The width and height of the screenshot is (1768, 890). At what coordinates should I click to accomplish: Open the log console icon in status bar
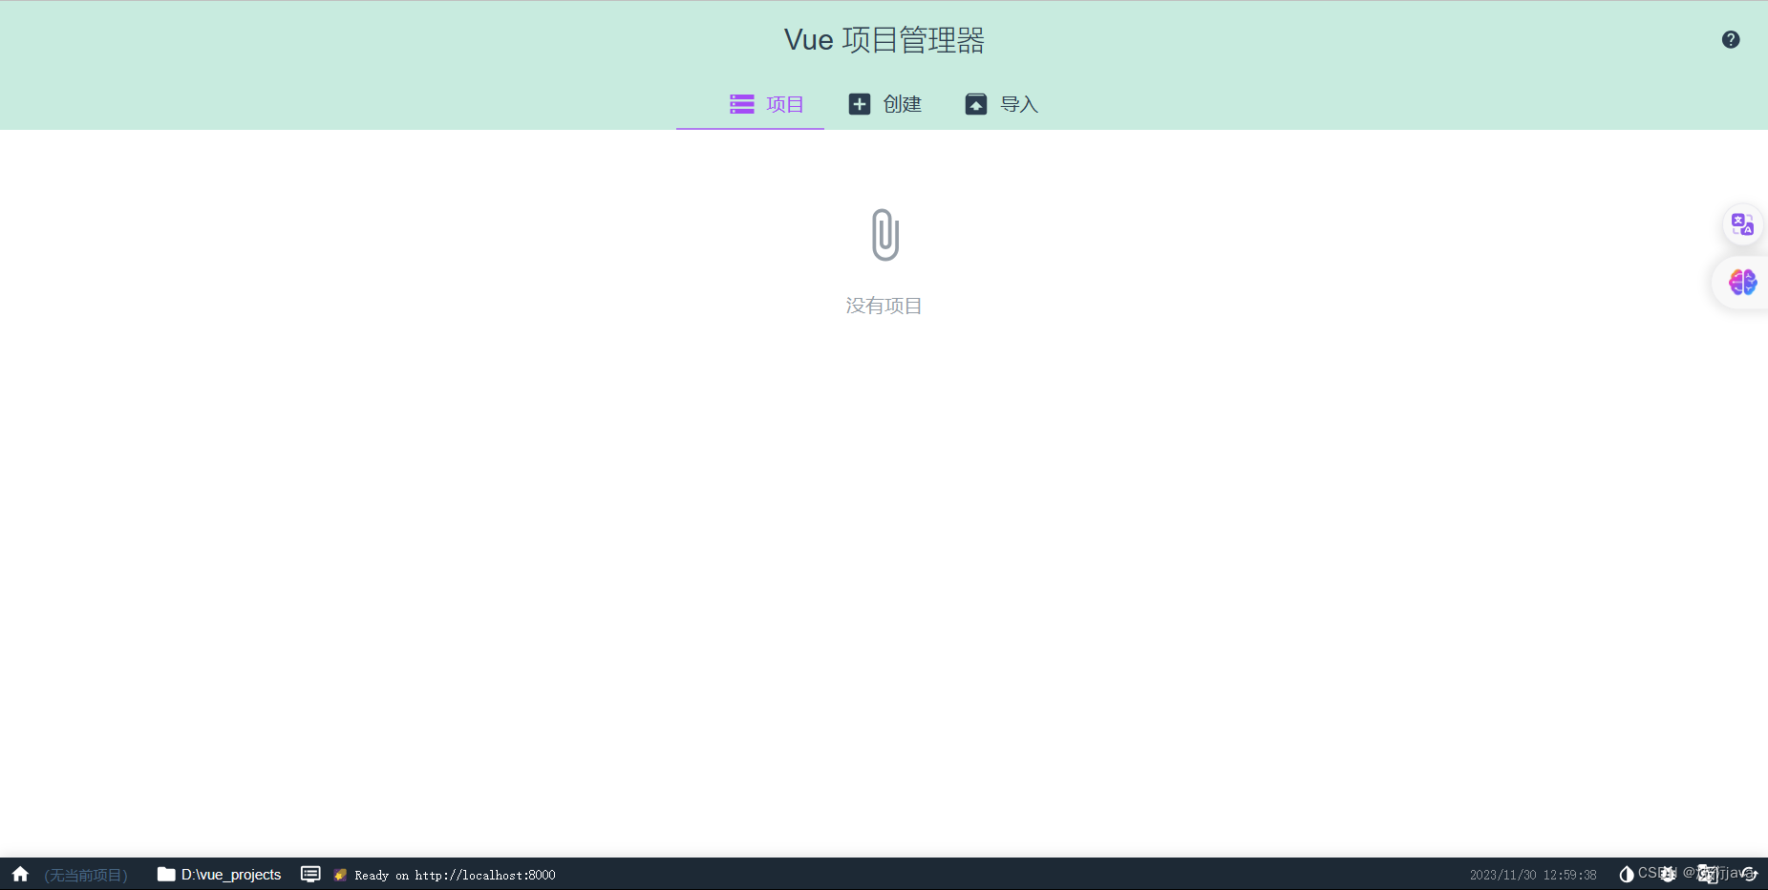(310, 874)
